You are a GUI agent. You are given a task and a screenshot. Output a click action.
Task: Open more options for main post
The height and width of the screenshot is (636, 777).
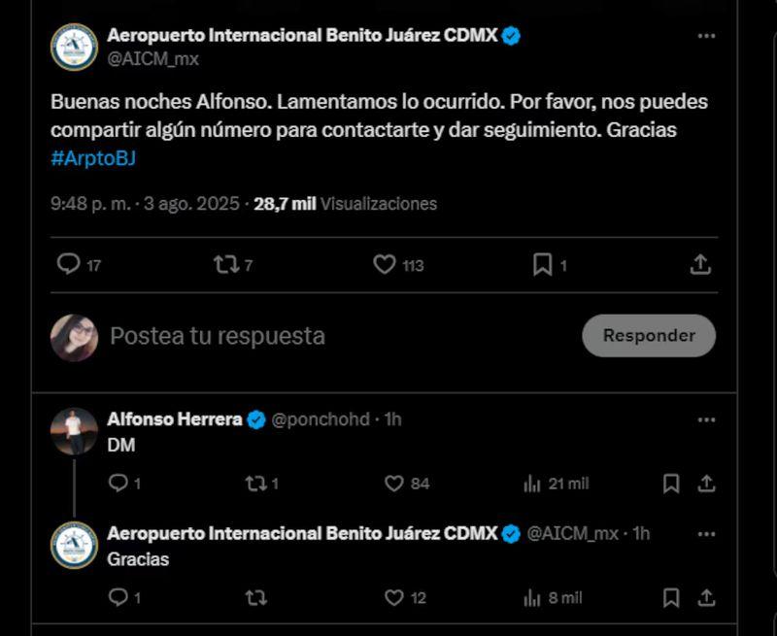point(706,37)
